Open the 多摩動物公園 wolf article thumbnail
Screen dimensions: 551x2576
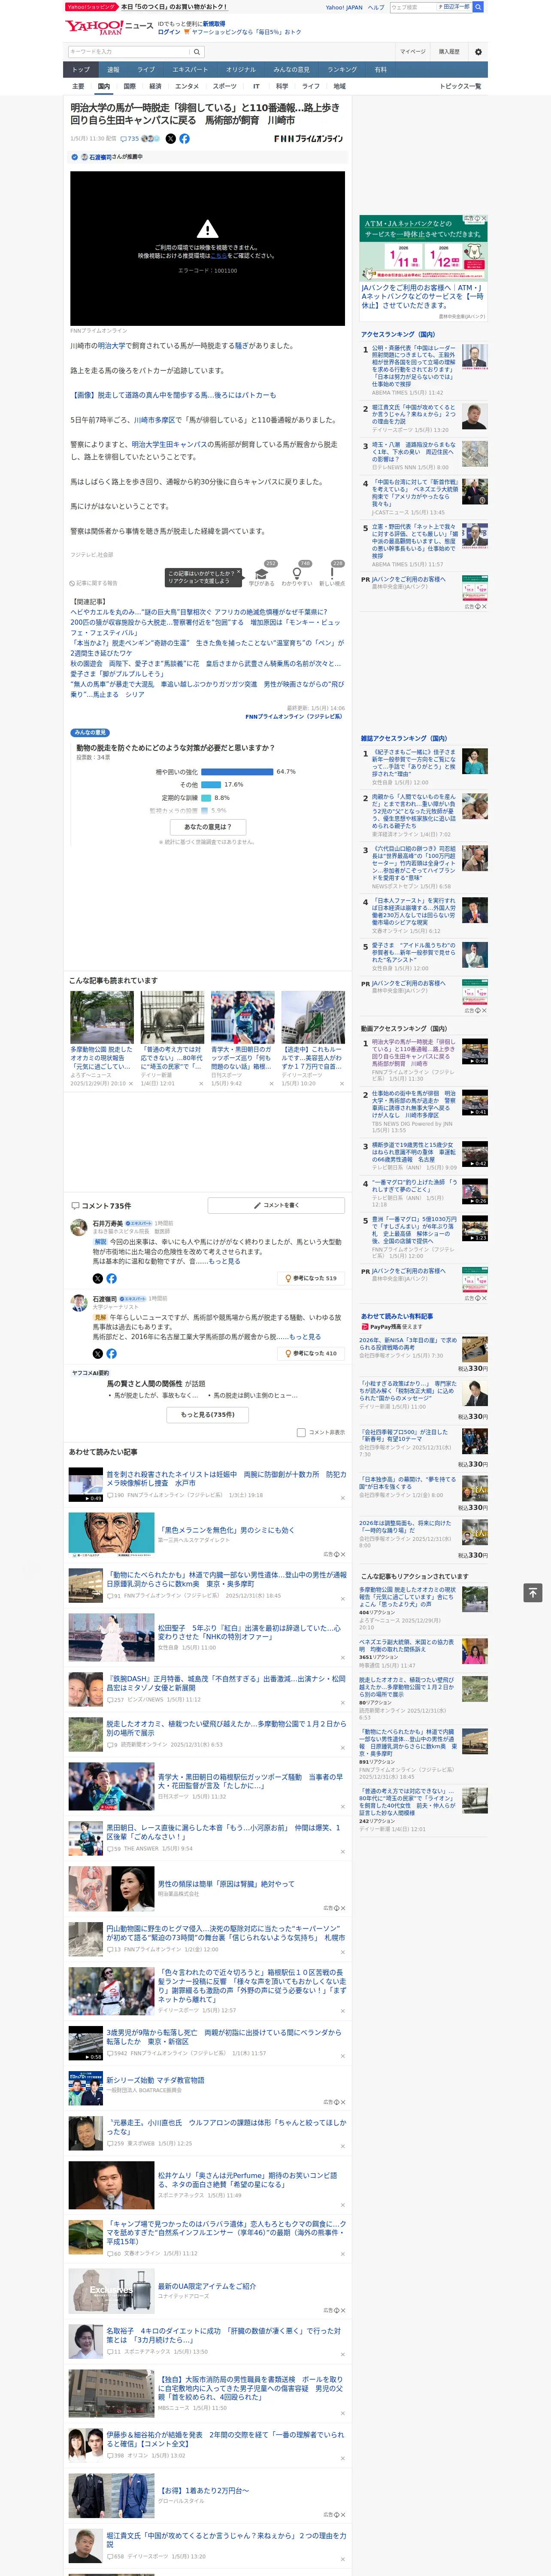tap(102, 1017)
